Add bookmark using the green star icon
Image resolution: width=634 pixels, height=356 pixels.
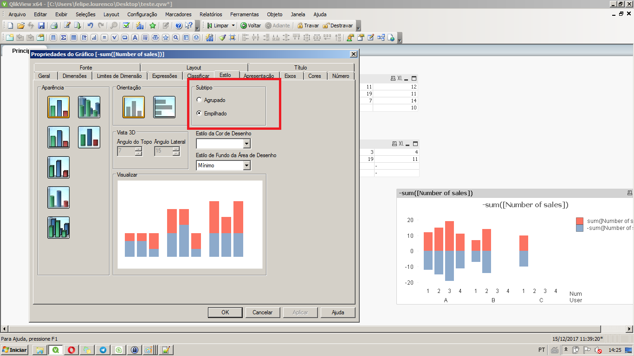point(153,25)
